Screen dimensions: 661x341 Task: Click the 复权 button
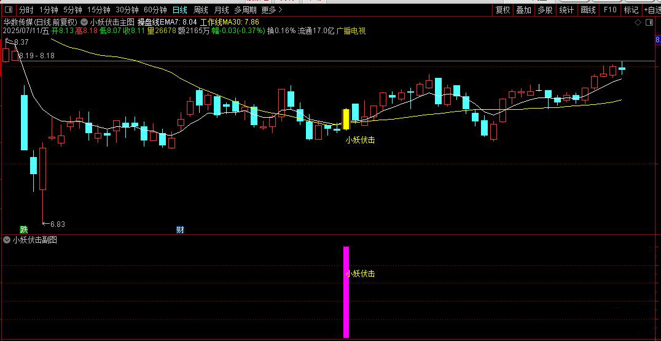503,10
